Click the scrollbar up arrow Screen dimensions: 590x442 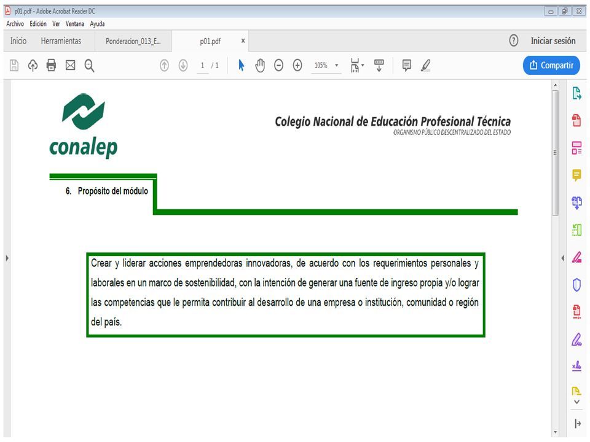click(555, 86)
